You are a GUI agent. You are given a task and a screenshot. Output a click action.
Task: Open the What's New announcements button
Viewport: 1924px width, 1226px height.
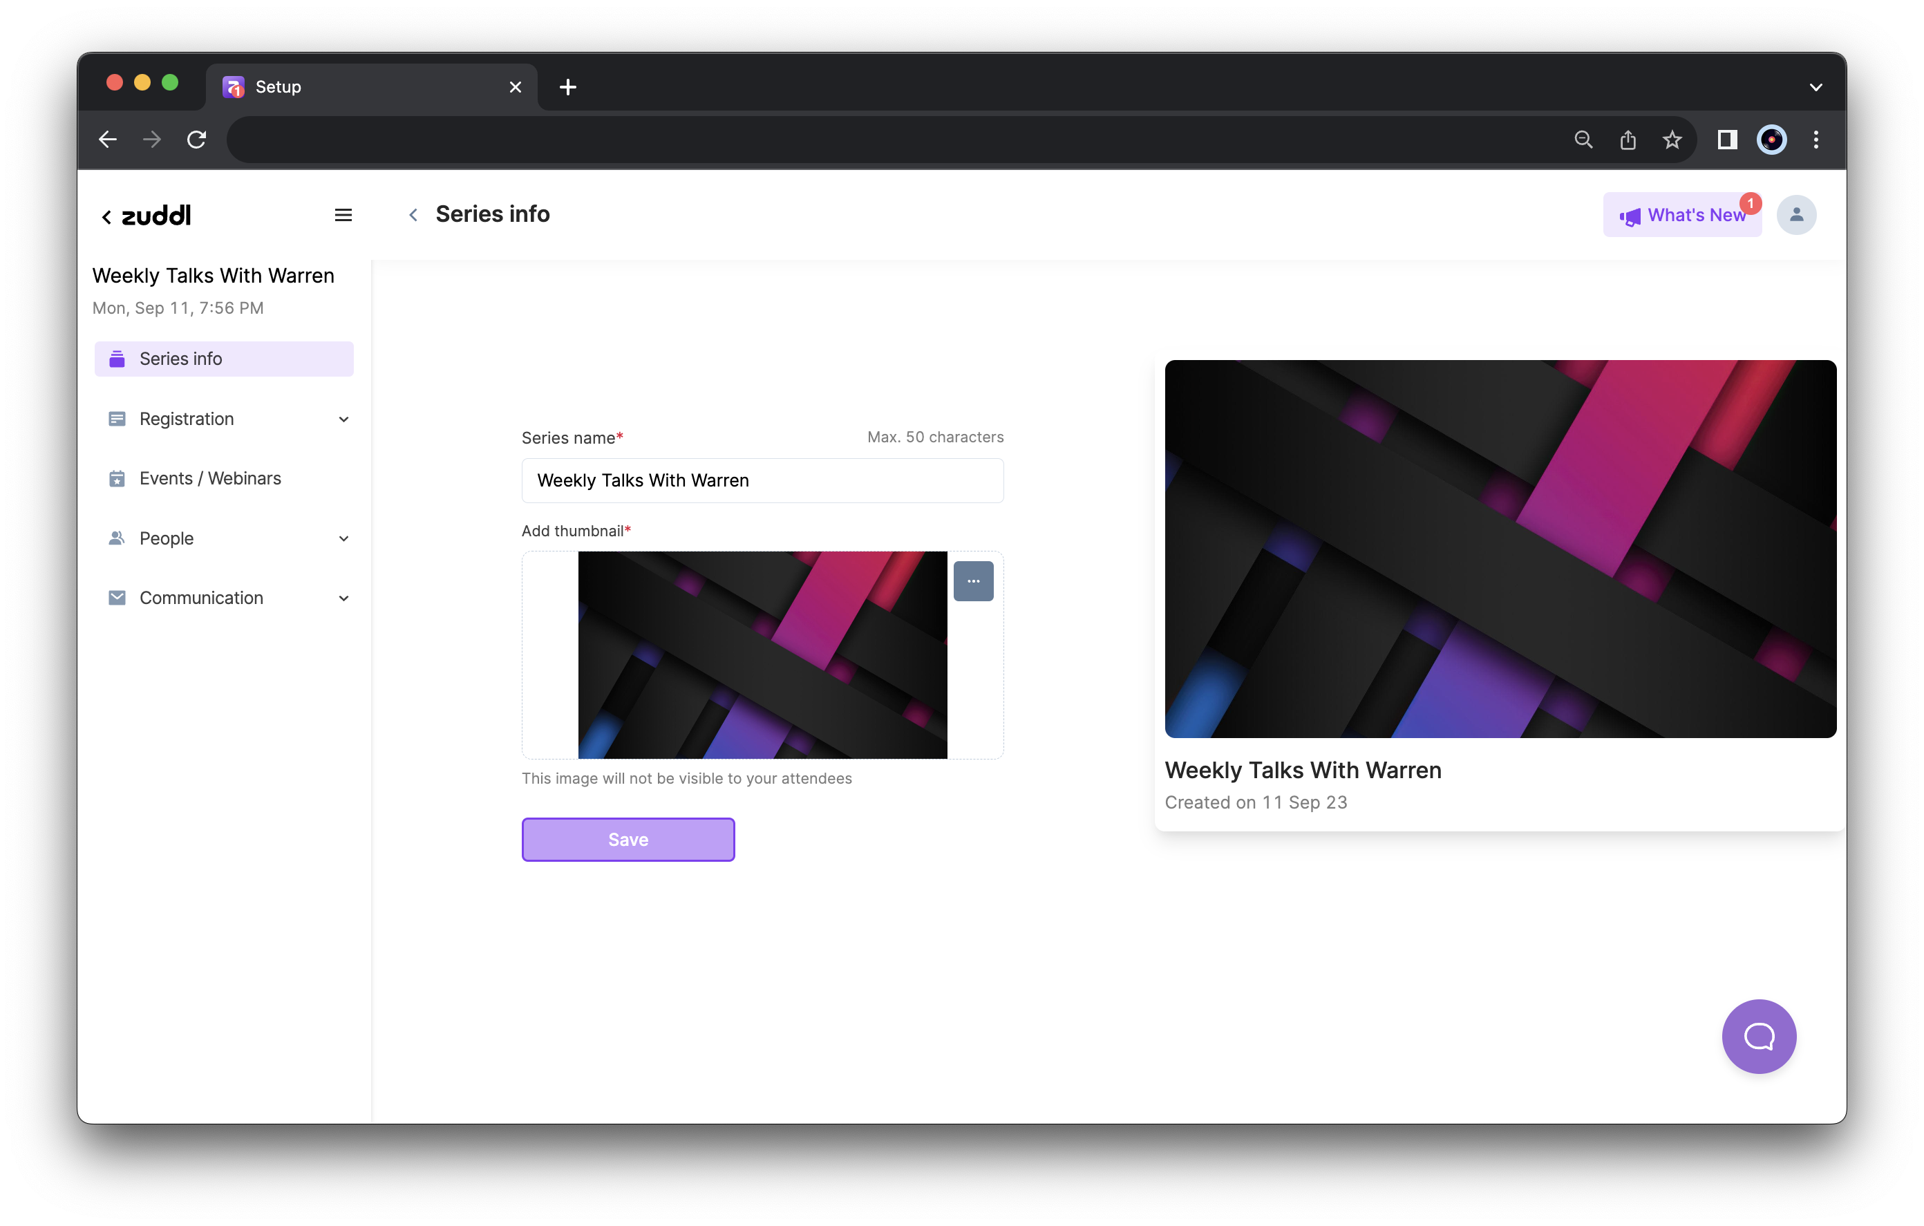(1682, 215)
